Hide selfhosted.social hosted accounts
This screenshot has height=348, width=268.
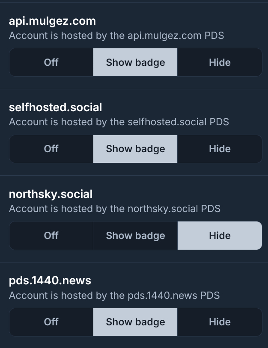pos(220,149)
